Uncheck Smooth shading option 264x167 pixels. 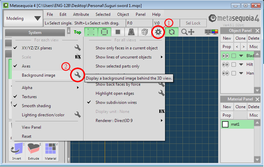[x=36, y=106]
